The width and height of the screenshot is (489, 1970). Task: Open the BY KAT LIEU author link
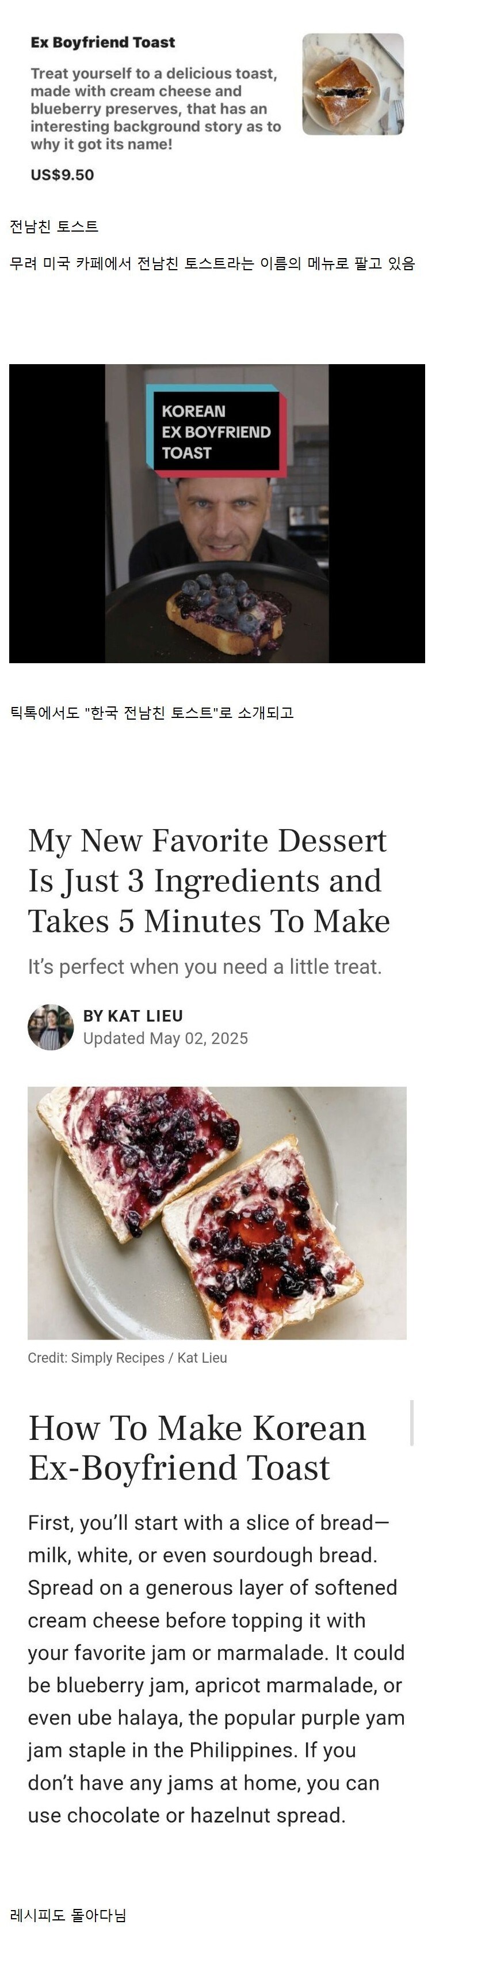coord(133,1016)
